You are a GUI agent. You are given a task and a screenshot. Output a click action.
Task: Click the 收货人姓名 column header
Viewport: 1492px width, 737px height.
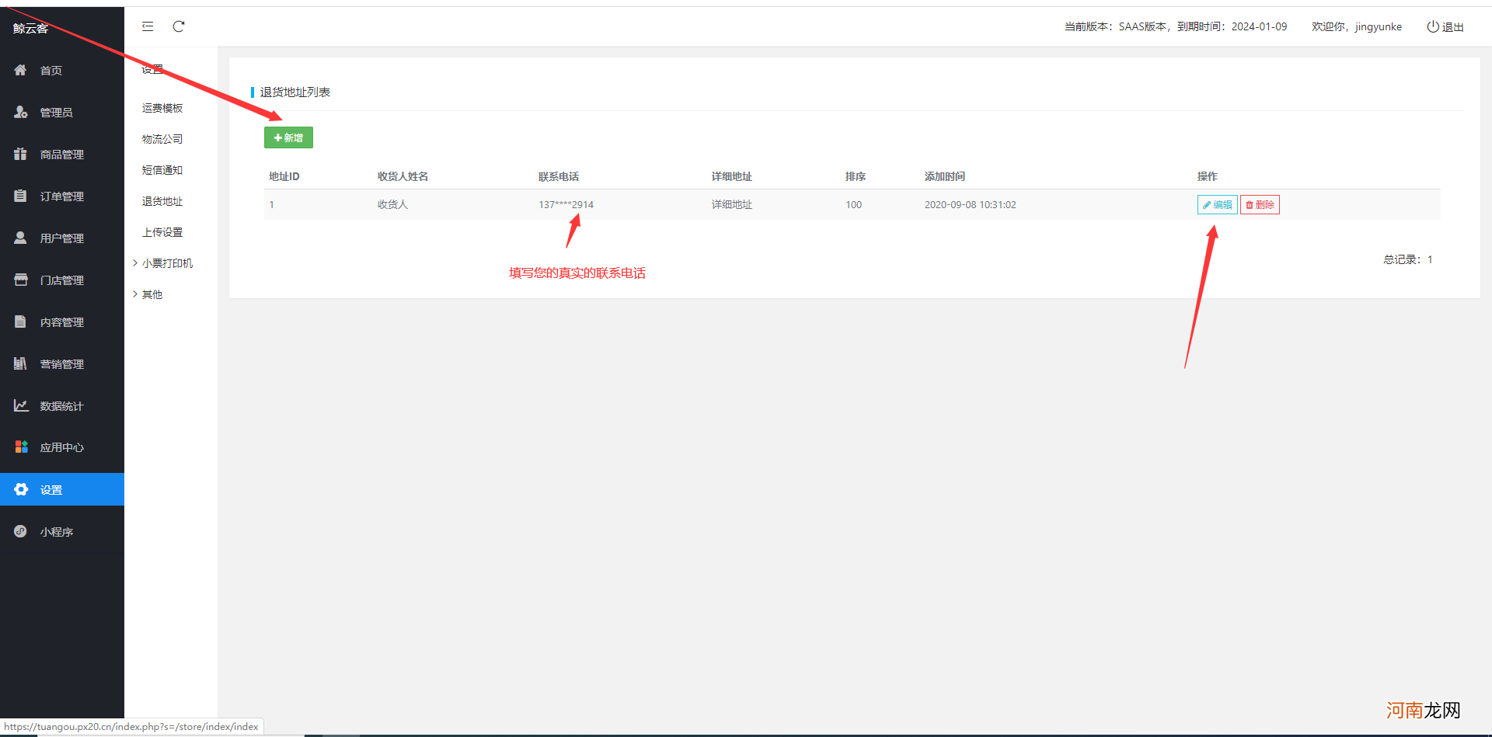[x=403, y=176]
